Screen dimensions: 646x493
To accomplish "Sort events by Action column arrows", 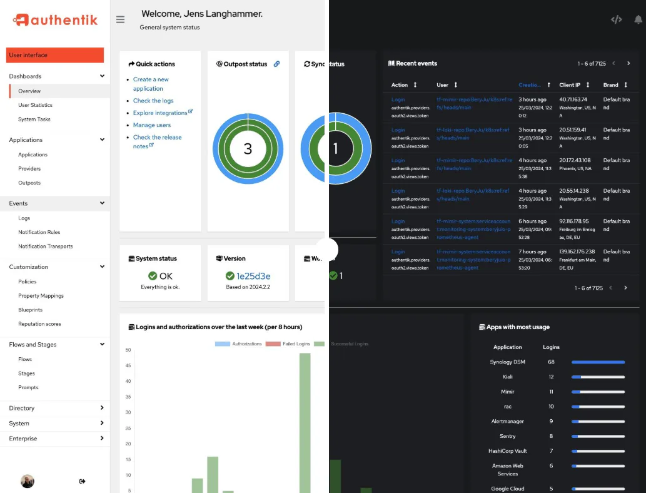I will coord(415,85).
